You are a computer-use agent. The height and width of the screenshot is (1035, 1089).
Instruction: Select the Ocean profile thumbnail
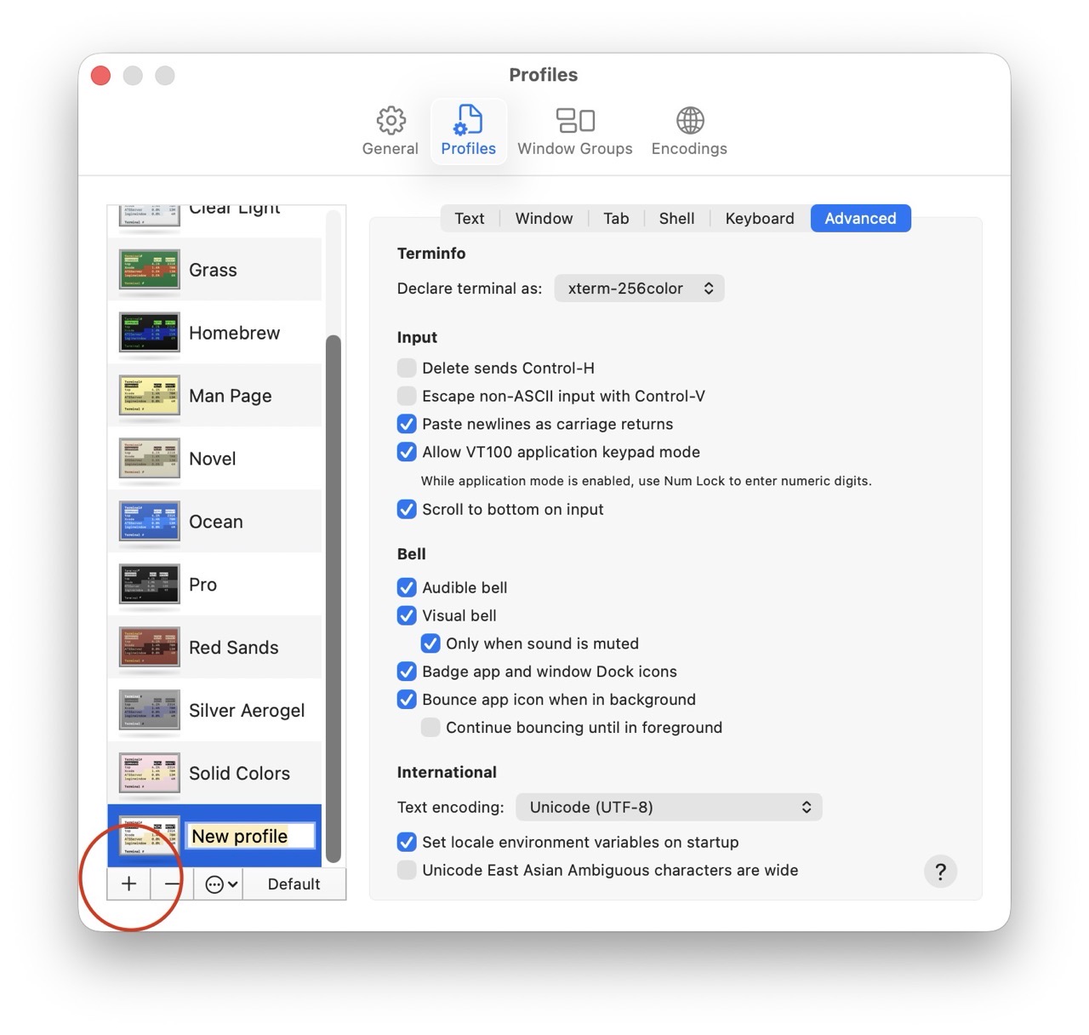(x=150, y=522)
